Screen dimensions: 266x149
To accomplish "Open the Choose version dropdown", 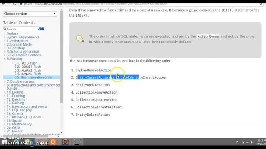I will 30,14.
